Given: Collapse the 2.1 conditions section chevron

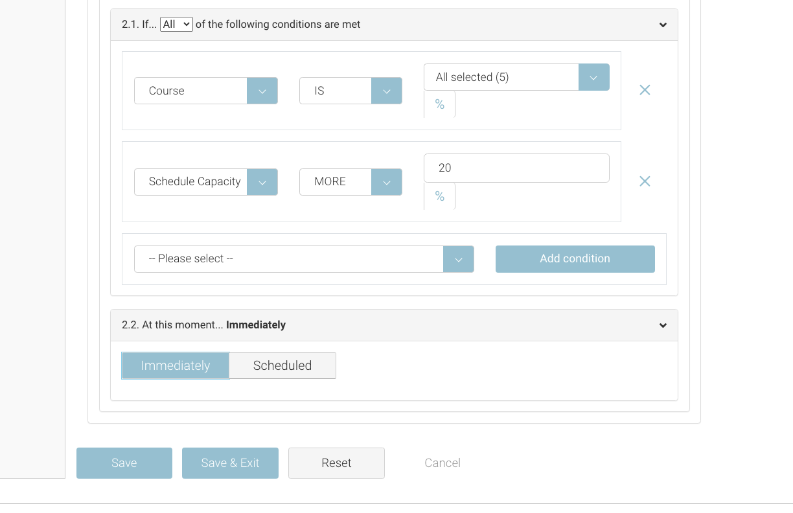Looking at the screenshot, I should point(663,25).
